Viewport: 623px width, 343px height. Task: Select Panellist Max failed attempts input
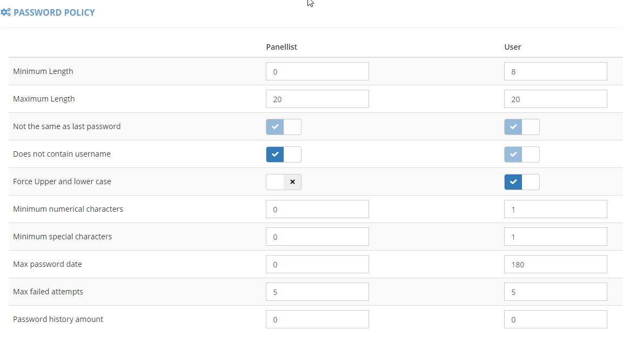pyautogui.click(x=317, y=292)
